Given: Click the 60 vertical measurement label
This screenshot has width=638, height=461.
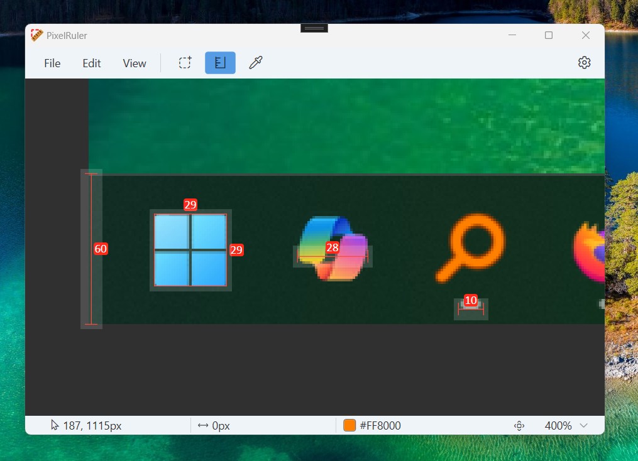Looking at the screenshot, I should [x=101, y=248].
